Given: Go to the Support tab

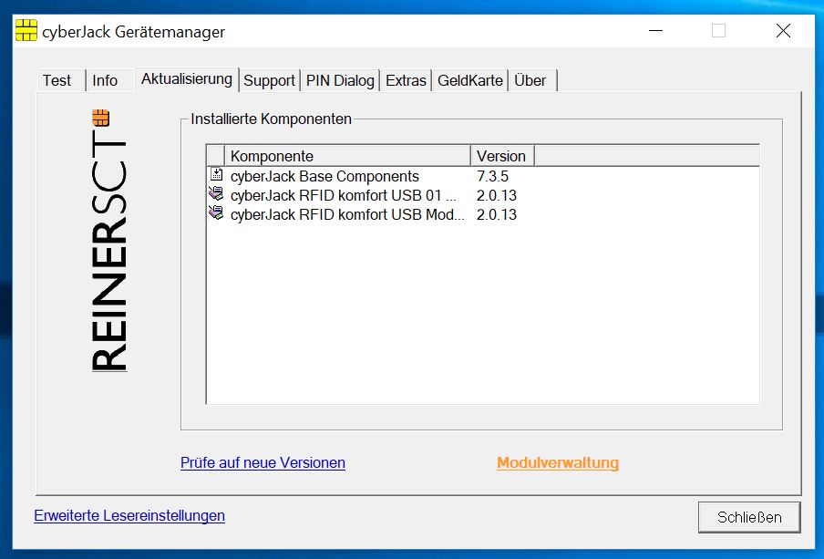Looking at the screenshot, I should (269, 80).
